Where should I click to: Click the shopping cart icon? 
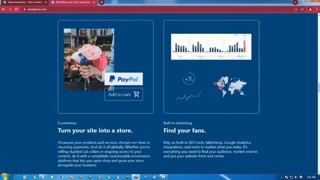point(136,94)
